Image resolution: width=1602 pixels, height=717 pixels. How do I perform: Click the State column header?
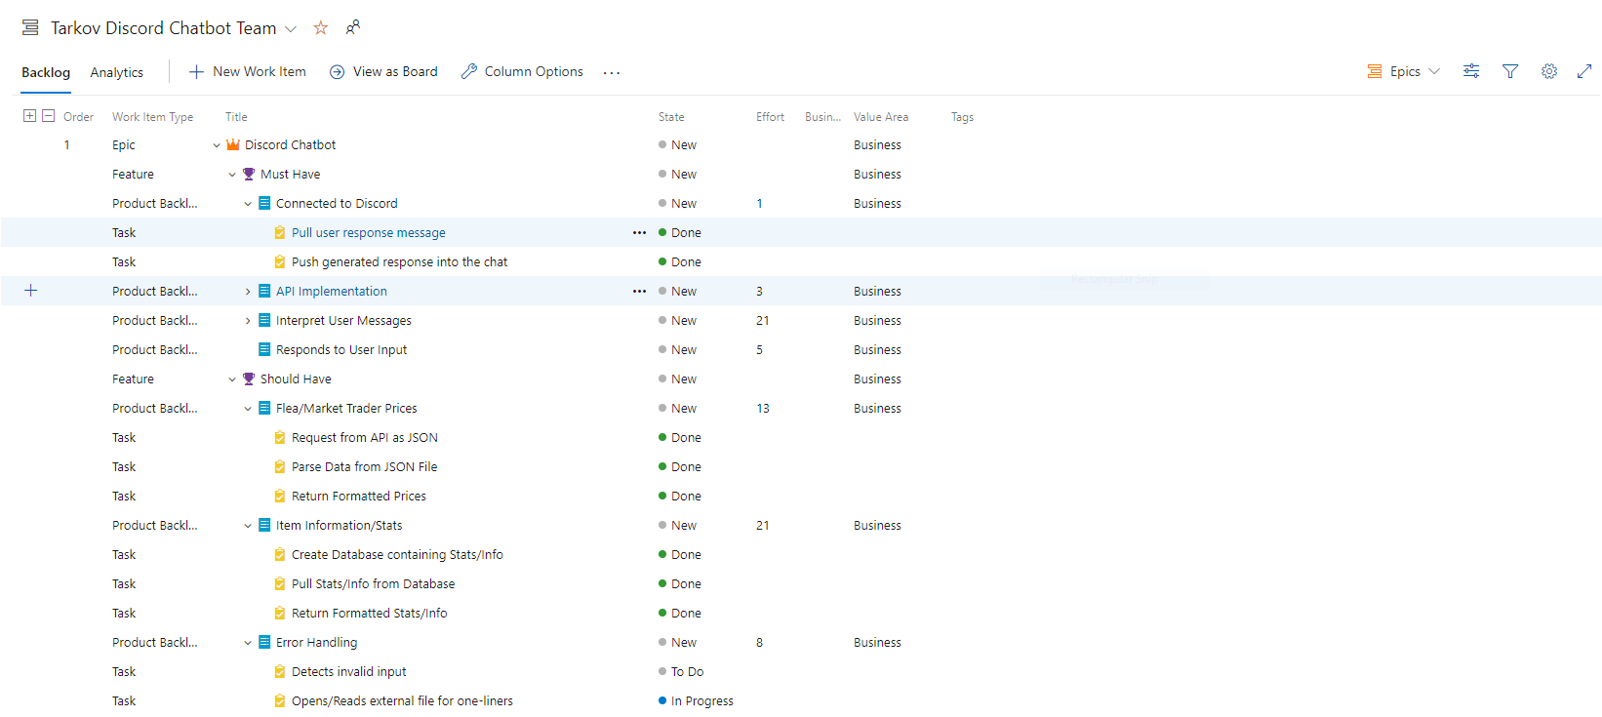[x=671, y=117]
